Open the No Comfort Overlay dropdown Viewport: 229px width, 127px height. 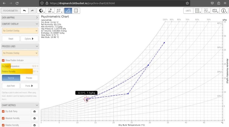click(x=20, y=31)
